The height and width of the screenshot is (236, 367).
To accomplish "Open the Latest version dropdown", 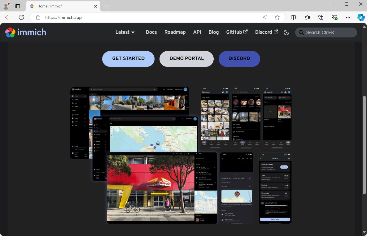I will click(125, 32).
